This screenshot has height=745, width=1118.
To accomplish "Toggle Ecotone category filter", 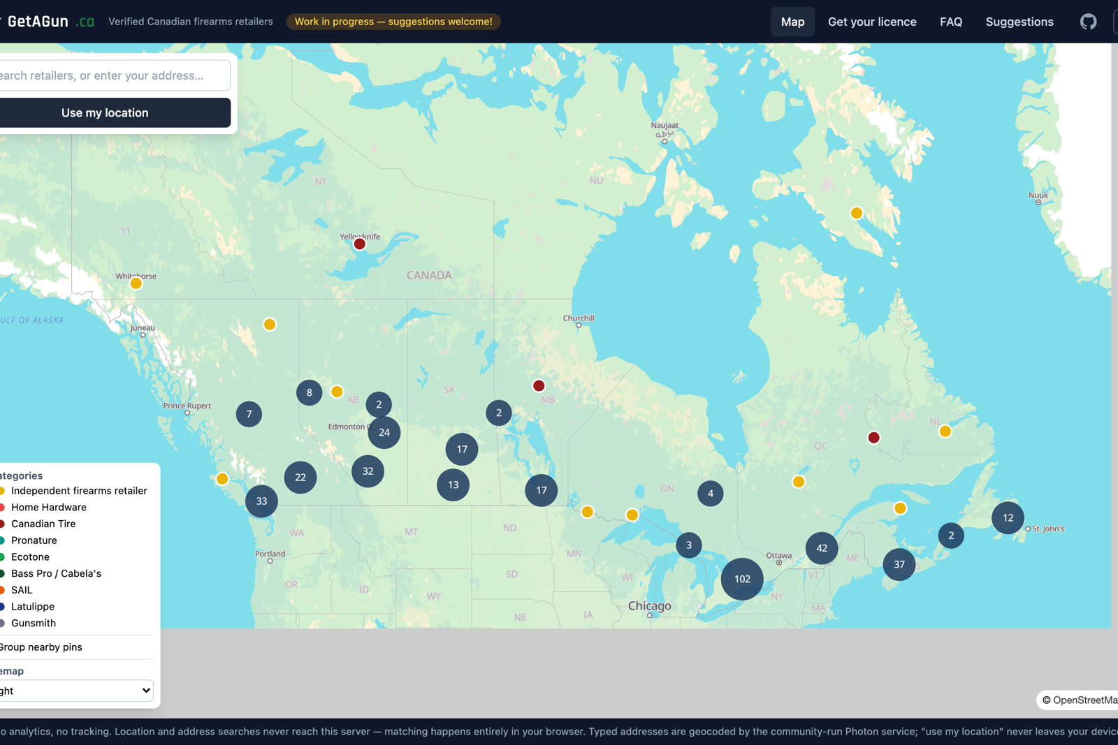I will (x=25, y=557).
